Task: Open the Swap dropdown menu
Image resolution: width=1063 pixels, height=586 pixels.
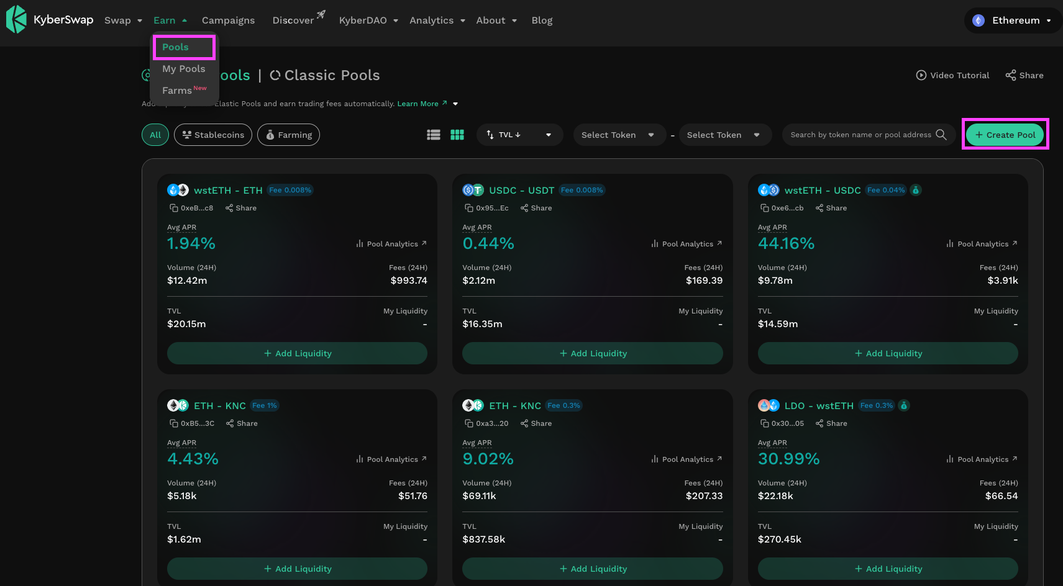Action: 123,20
